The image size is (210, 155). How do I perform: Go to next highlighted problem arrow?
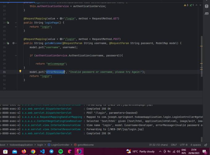[200, 5]
